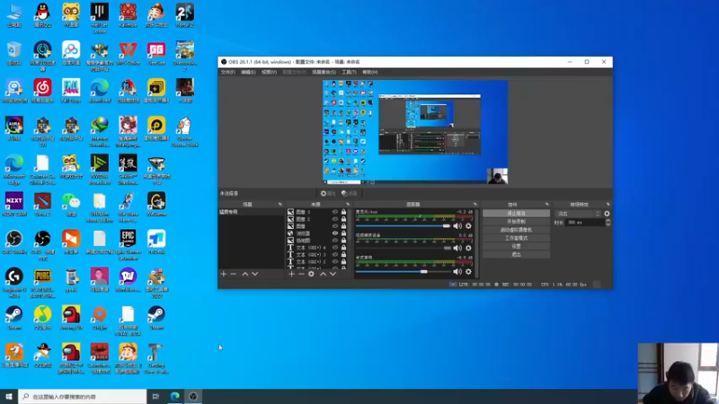The height and width of the screenshot is (404, 719).
Task: Open the 帮助(H) menu in OBS
Action: pyautogui.click(x=370, y=72)
